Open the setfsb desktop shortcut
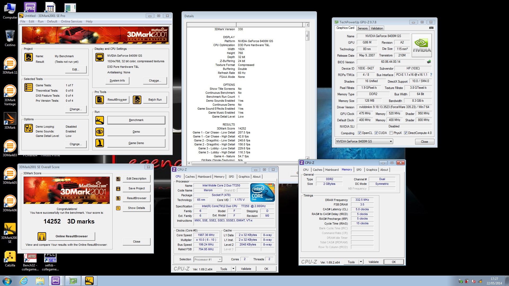This screenshot has height=286, width=509. 50,262
